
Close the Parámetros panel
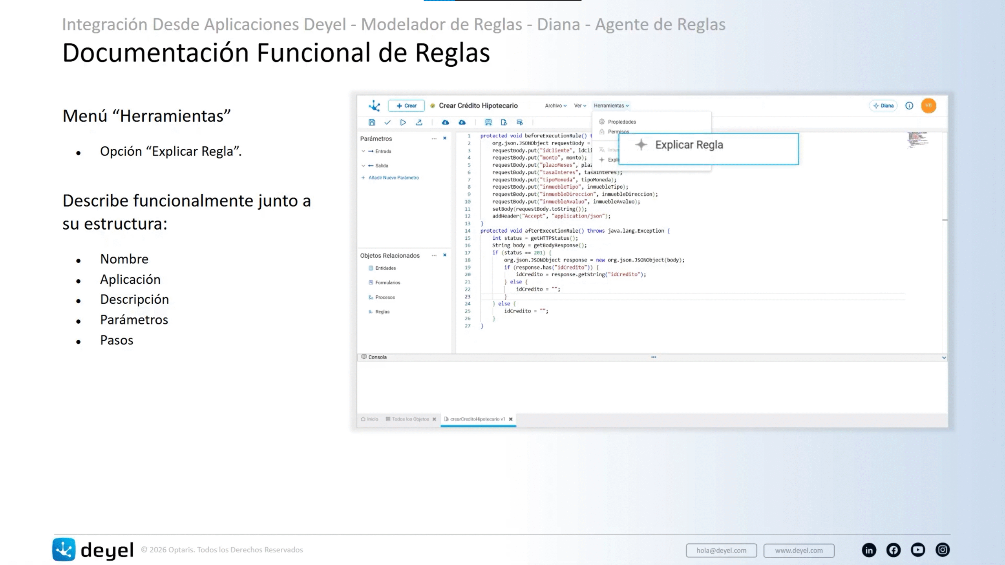pos(445,138)
